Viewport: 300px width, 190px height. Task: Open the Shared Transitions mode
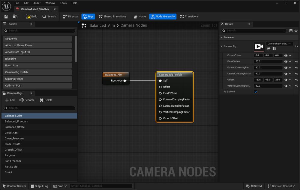[x=112, y=16]
